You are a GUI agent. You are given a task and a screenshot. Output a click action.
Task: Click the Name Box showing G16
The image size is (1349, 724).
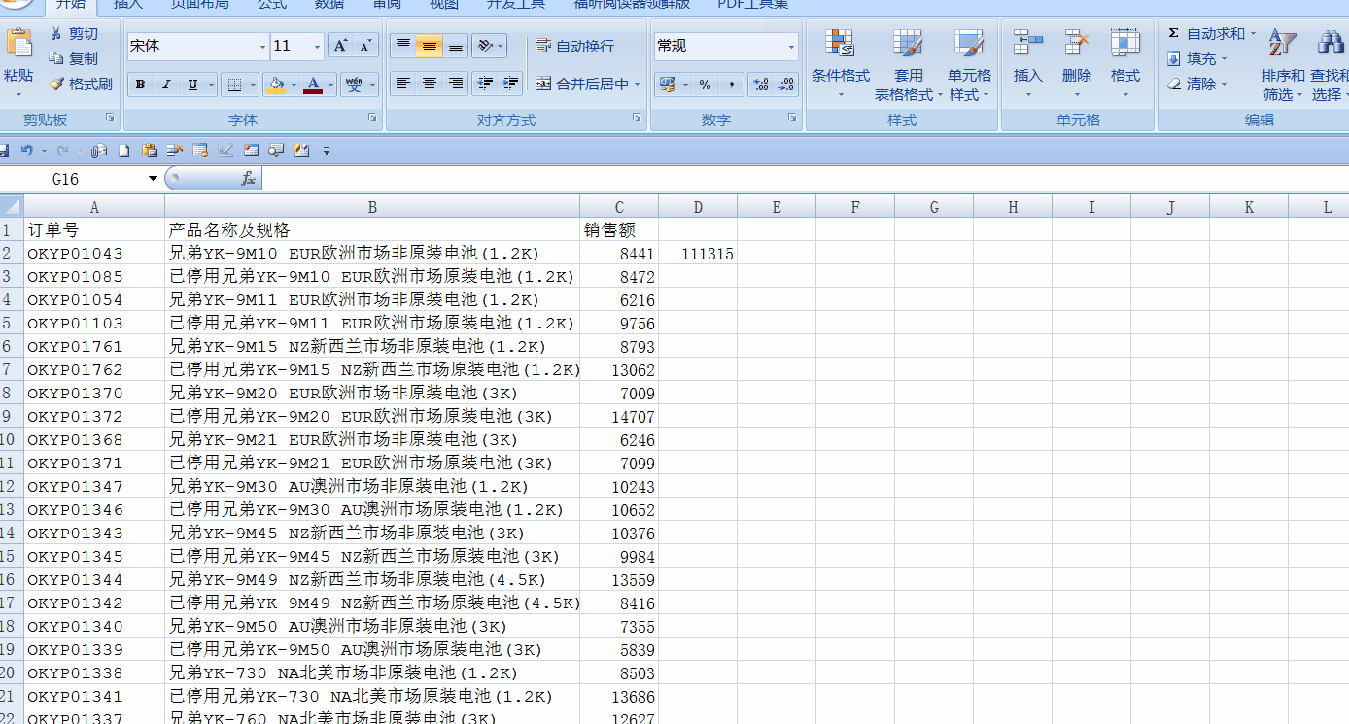(x=73, y=179)
